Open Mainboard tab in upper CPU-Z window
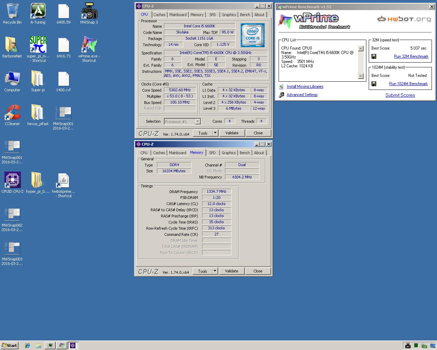 tap(178, 15)
